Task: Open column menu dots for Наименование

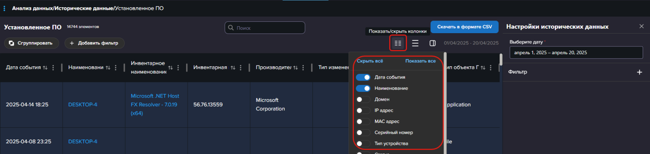Action: tap(116, 68)
